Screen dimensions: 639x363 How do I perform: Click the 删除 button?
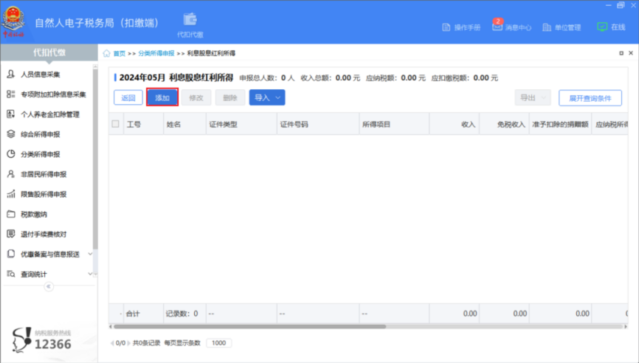[x=229, y=98]
